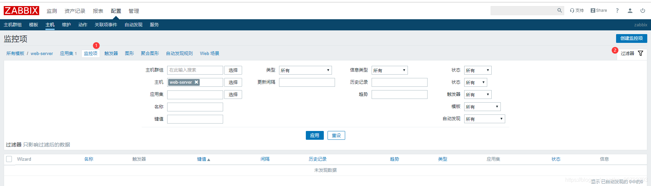Go to 维护 submenu

point(66,25)
